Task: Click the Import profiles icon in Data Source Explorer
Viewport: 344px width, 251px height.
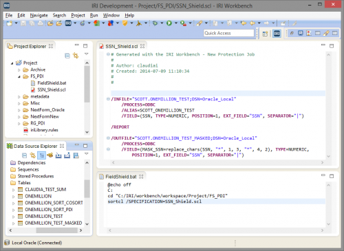Action: point(58,155)
